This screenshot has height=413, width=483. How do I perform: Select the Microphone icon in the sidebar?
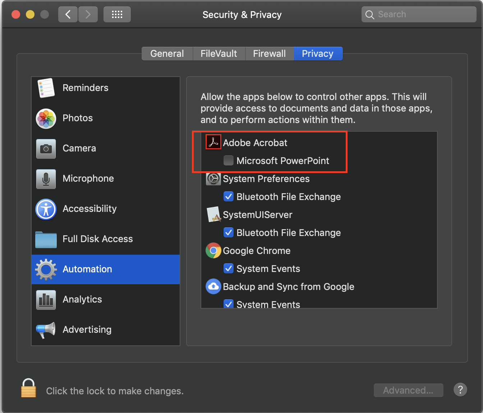pyautogui.click(x=46, y=179)
